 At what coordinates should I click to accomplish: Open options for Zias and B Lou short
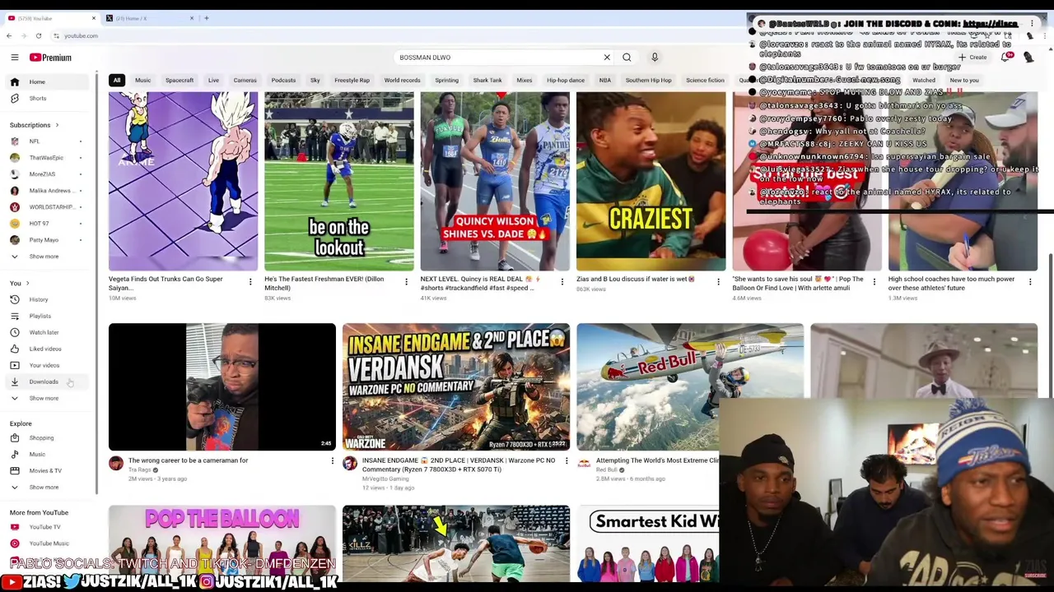(718, 282)
